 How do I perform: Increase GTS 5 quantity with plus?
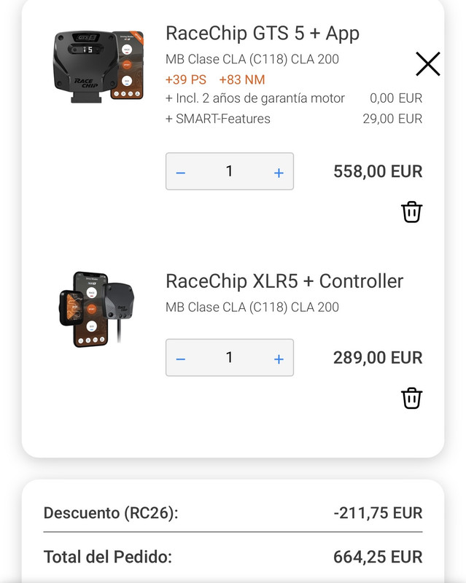click(279, 173)
